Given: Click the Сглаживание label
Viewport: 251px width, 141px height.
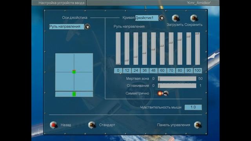Looking at the screenshot, I should point(138,85).
